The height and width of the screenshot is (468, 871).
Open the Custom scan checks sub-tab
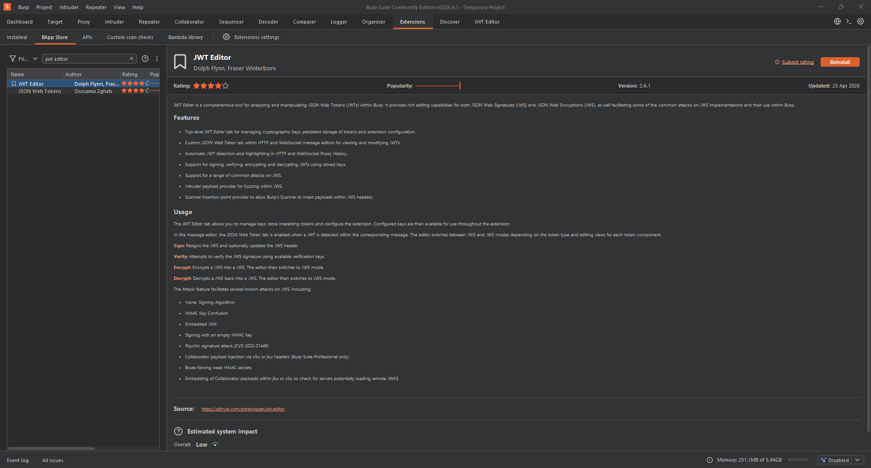pyautogui.click(x=130, y=37)
